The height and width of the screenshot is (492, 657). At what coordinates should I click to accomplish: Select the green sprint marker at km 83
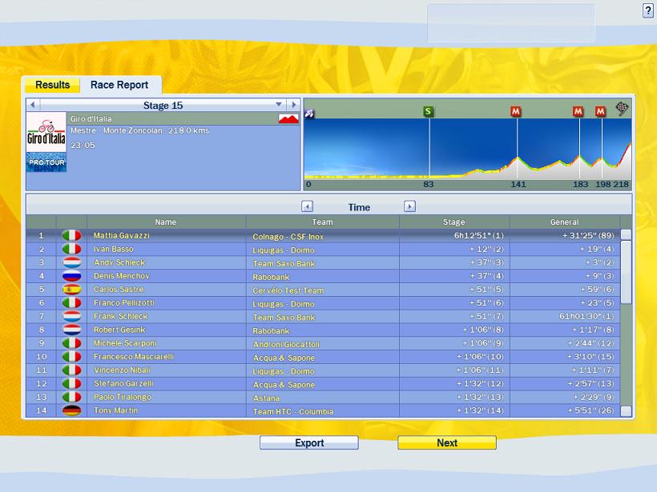point(429,111)
